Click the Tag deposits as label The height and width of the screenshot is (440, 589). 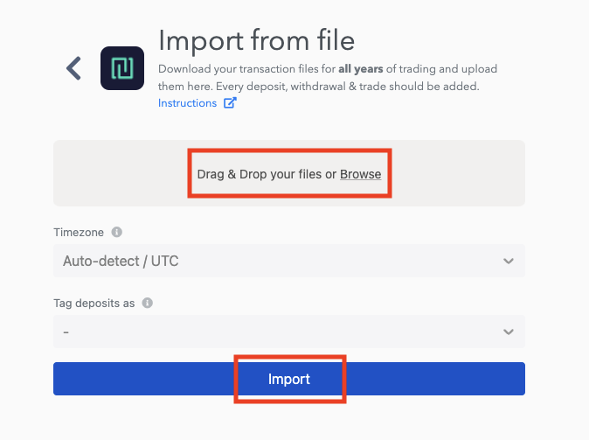pos(94,304)
